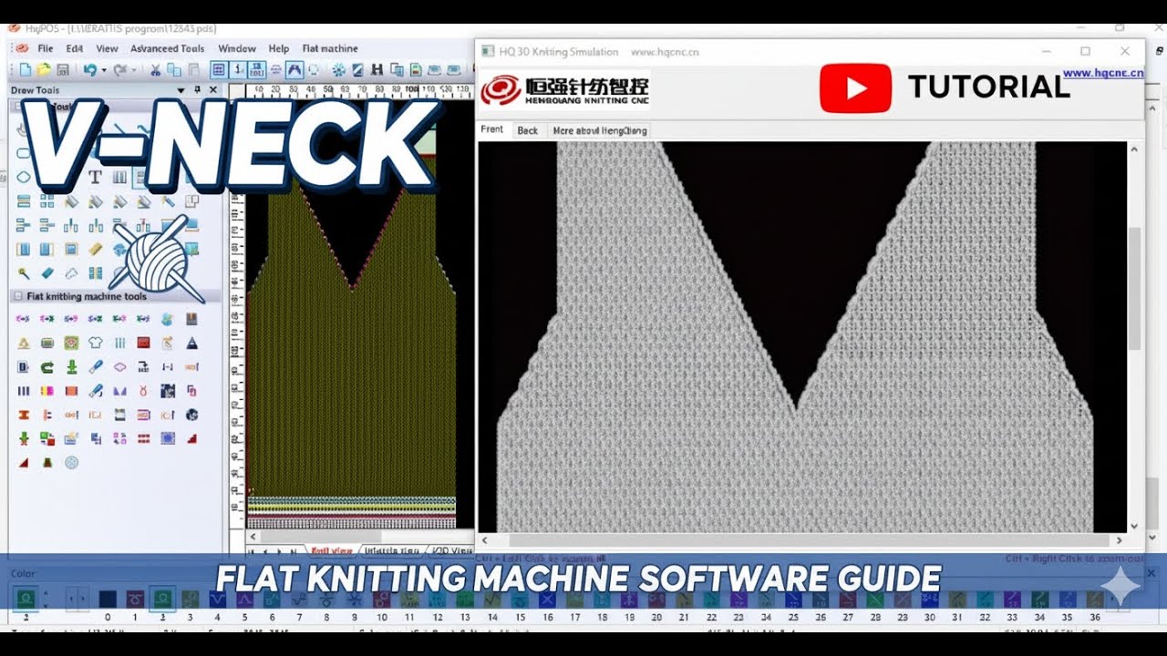
Task: Click the bold H toolbar icon
Action: click(x=377, y=70)
